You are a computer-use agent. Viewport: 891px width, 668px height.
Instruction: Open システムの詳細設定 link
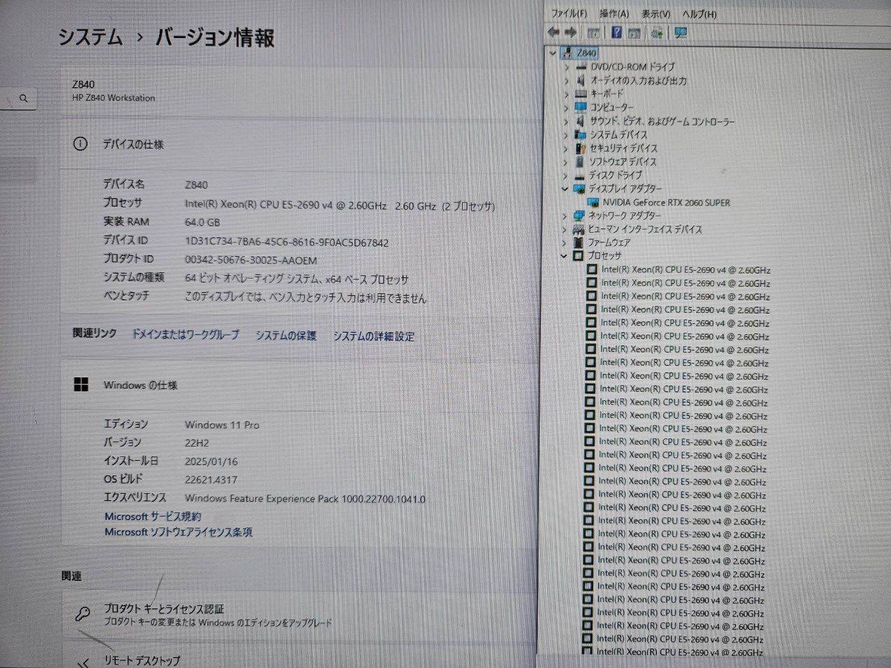pos(374,336)
